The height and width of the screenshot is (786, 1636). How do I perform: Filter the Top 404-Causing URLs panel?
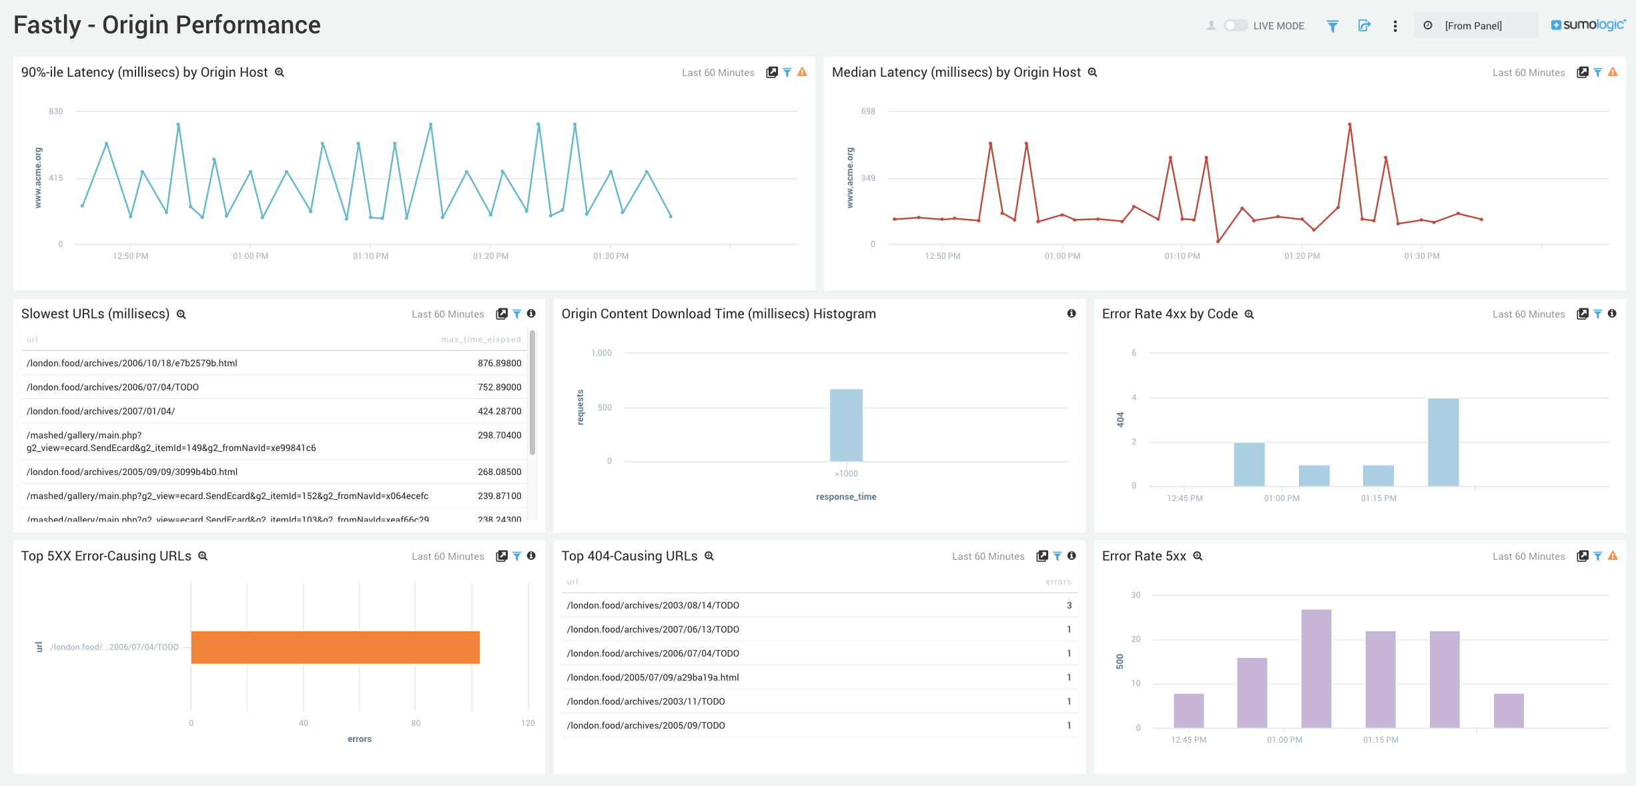tap(1058, 556)
